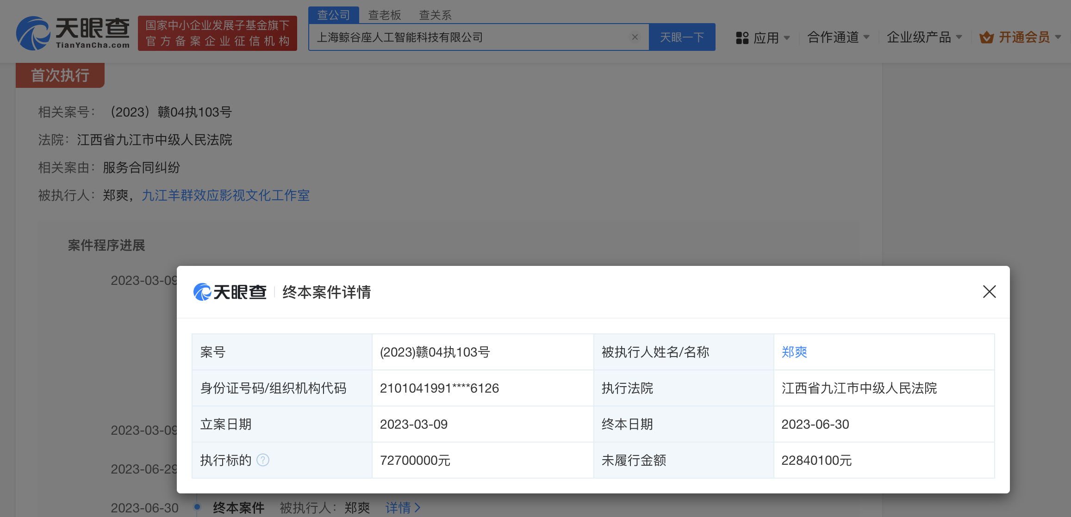
Task: Click 江西省九江市中级人民法院 in dialog table
Action: click(859, 388)
